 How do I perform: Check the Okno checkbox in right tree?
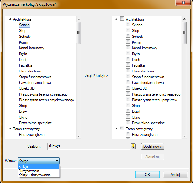click(128, 117)
